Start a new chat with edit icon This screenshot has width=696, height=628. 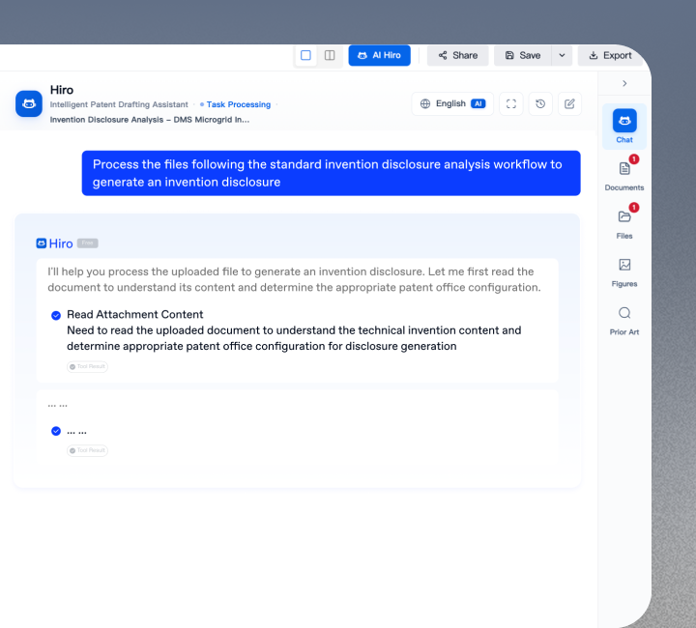[x=569, y=104]
